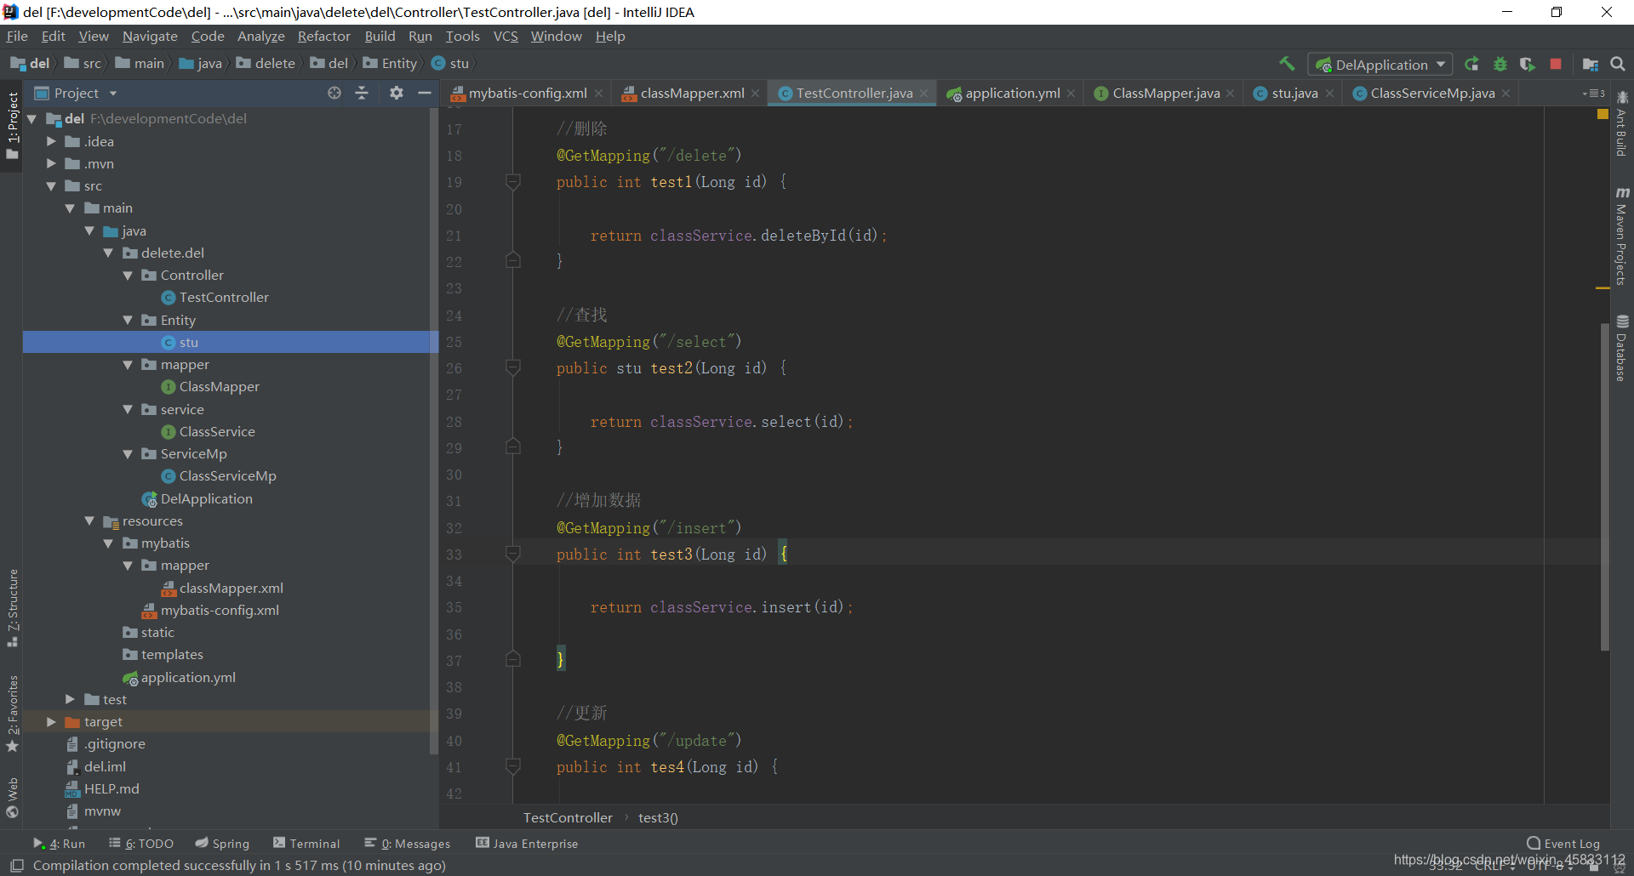Close the mybatis-config.xml tab

tap(599, 94)
